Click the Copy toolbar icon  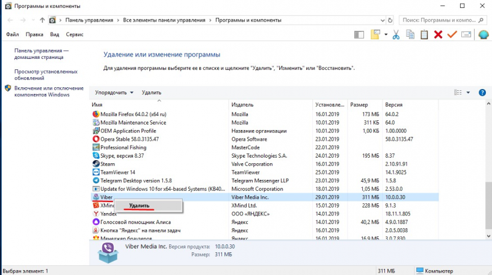click(410, 34)
